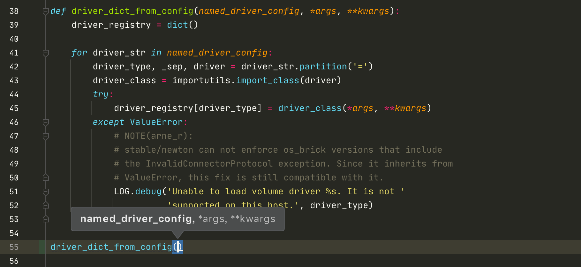The height and width of the screenshot is (267, 581).
Task: Fold the NOTE(arne_r) comment block on line 47
Action: [x=46, y=136]
